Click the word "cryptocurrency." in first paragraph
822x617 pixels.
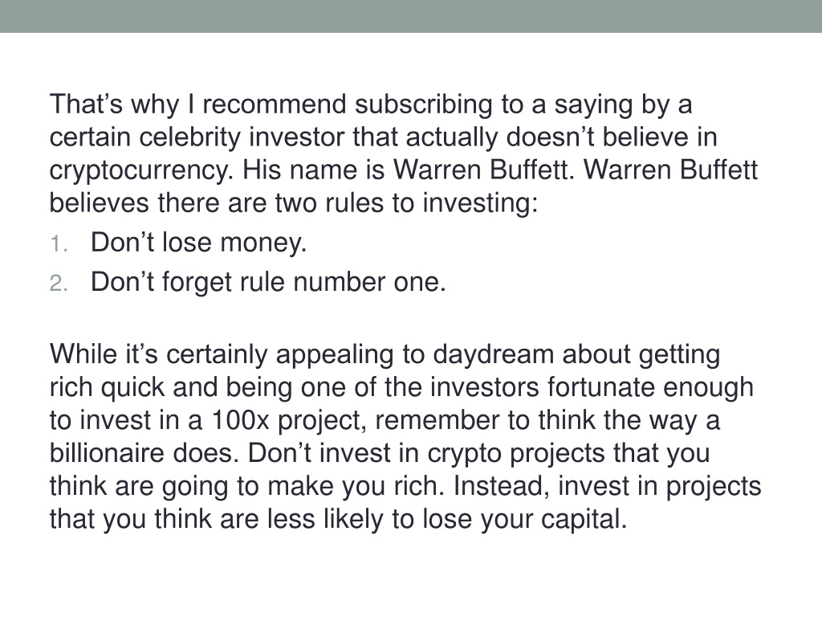coord(141,170)
